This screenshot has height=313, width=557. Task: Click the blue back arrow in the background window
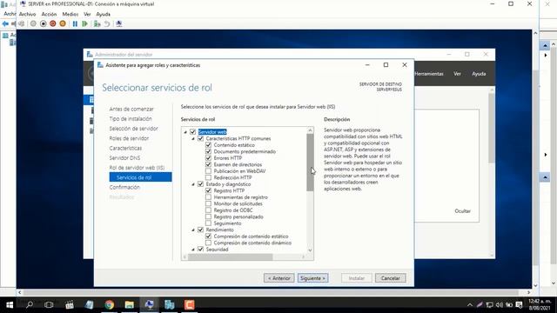(5, 23)
